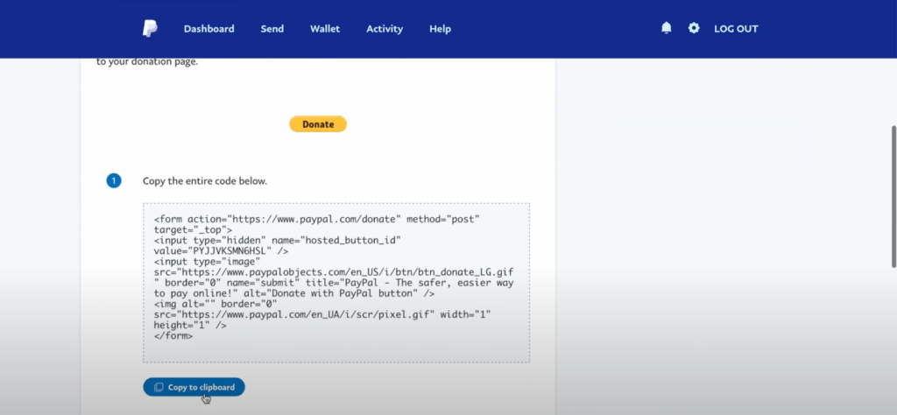The image size is (897, 415).
Task: Click the yellow Donate button preview
Action: pos(318,124)
